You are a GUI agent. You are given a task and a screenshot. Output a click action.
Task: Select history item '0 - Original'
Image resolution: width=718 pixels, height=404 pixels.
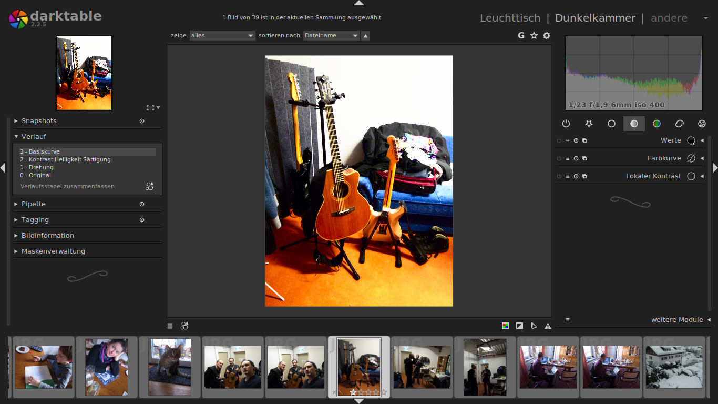(x=87, y=175)
